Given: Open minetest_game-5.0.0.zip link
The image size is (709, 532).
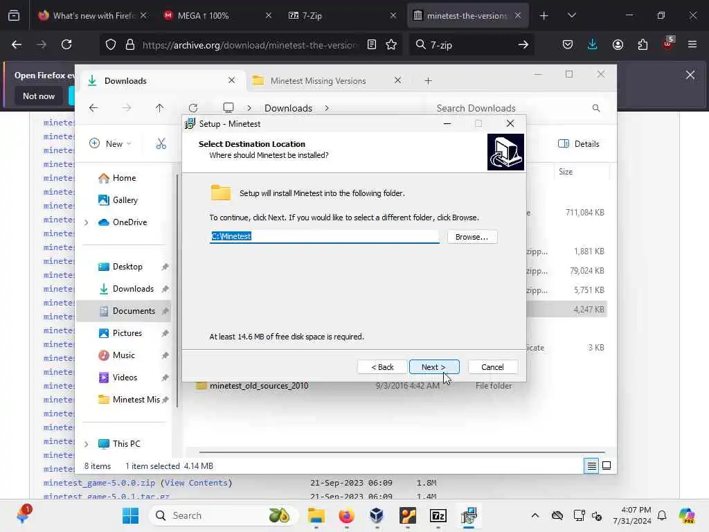Looking at the screenshot, I should tap(100, 483).
